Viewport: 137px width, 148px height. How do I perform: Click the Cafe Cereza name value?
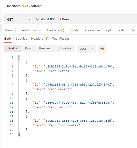point(59,71)
